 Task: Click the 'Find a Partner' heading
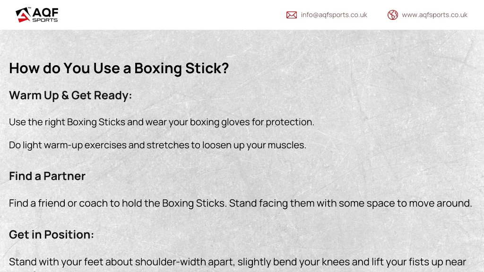tap(47, 176)
